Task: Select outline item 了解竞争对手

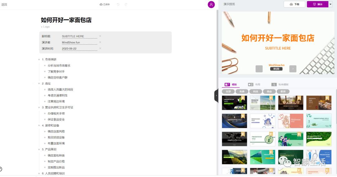Action: coord(56,71)
